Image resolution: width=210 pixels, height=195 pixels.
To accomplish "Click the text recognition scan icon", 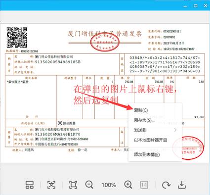I will point(51,185).
